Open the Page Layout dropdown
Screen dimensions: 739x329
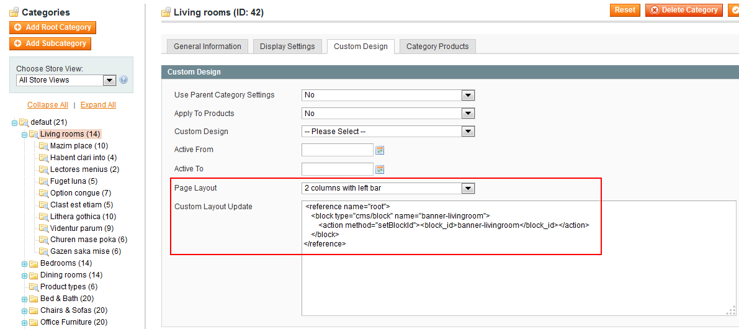[388, 189]
